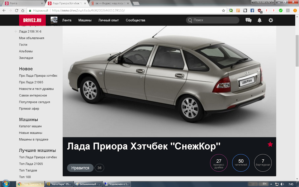
Task: Open the orange exclamation warning icon
Action: coord(295,11)
